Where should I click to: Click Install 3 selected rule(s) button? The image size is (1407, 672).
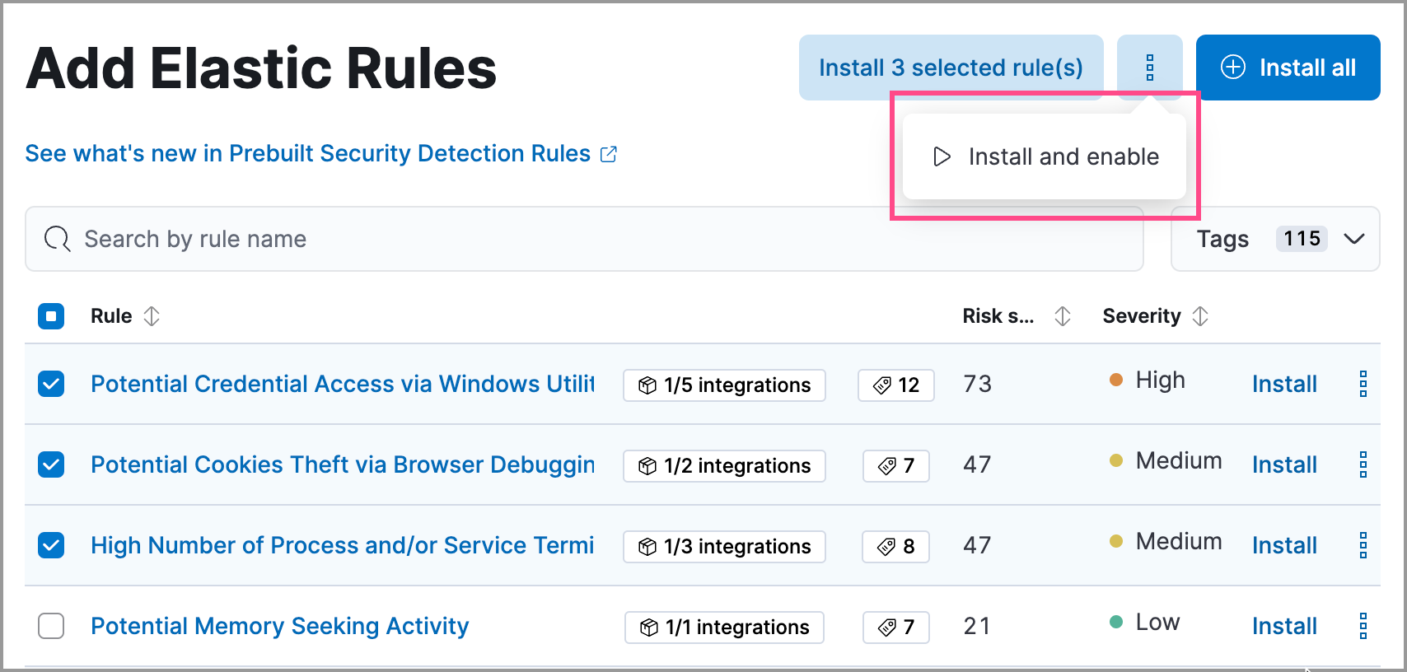click(951, 68)
